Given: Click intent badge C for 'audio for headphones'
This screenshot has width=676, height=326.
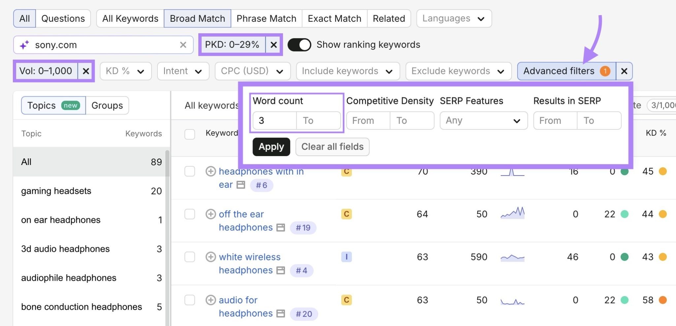Looking at the screenshot, I should click(346, 300).
